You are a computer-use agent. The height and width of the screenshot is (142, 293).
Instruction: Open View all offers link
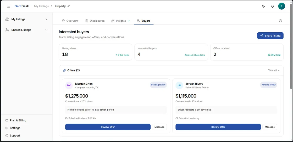point(274,70)
